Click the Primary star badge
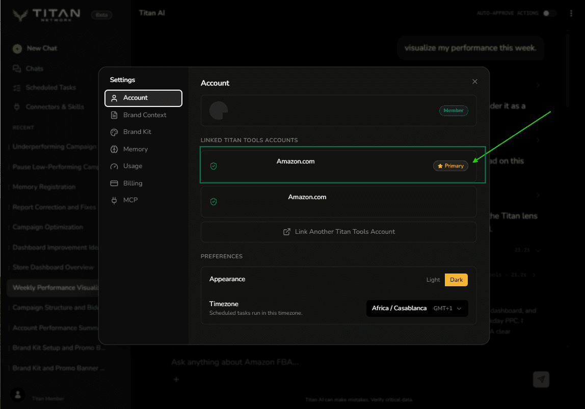585x409 pixels. point(450,166)
